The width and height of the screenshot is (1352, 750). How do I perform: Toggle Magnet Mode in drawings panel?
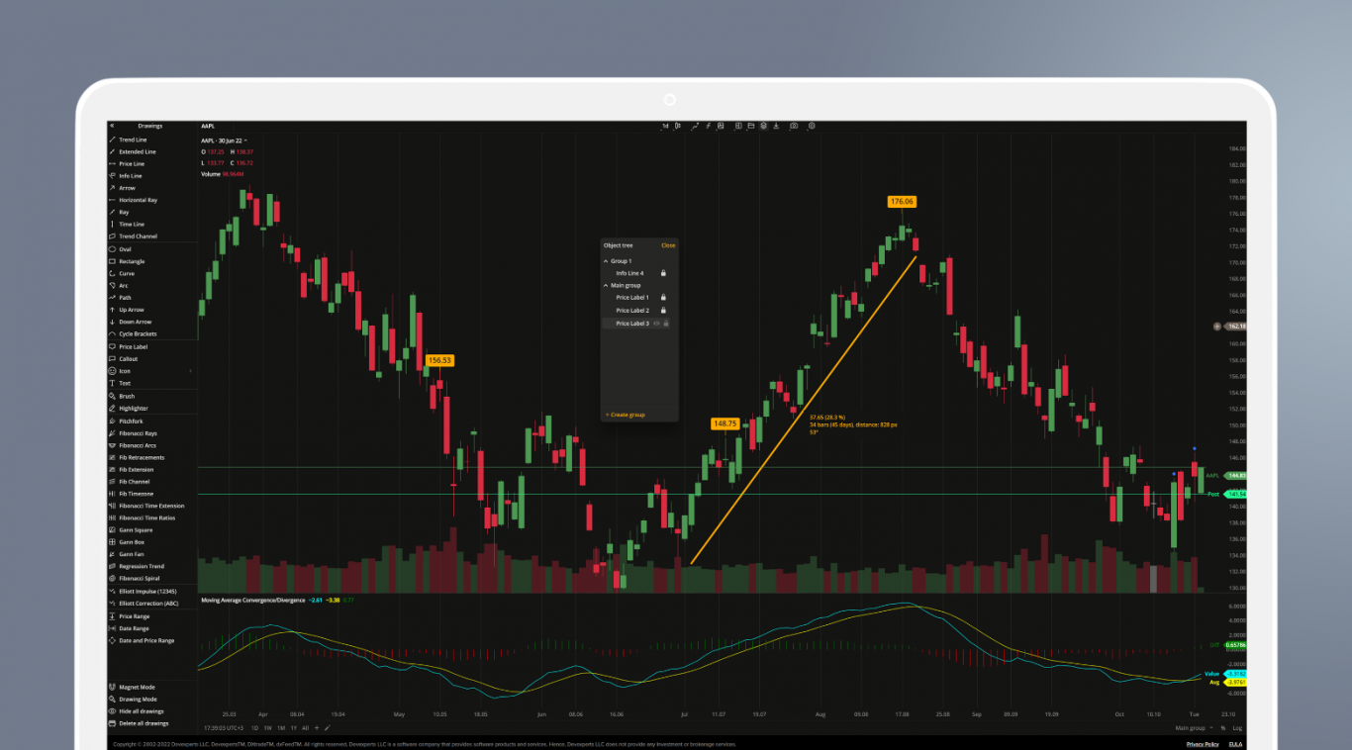coord(137,687)
